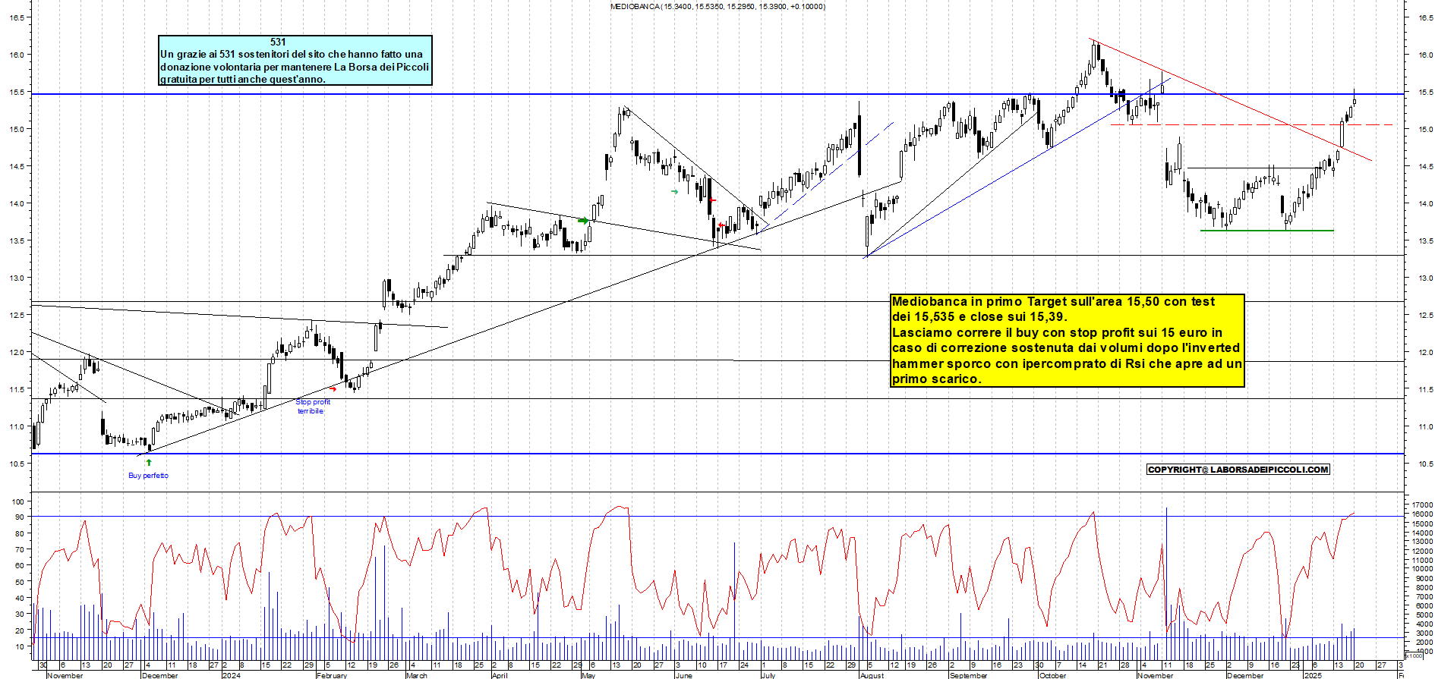Image resolution: width=1435 pixels, height=679 pixels.
Task: Select the cyan 531 supporters thank-you note
Action: [295, 60]
